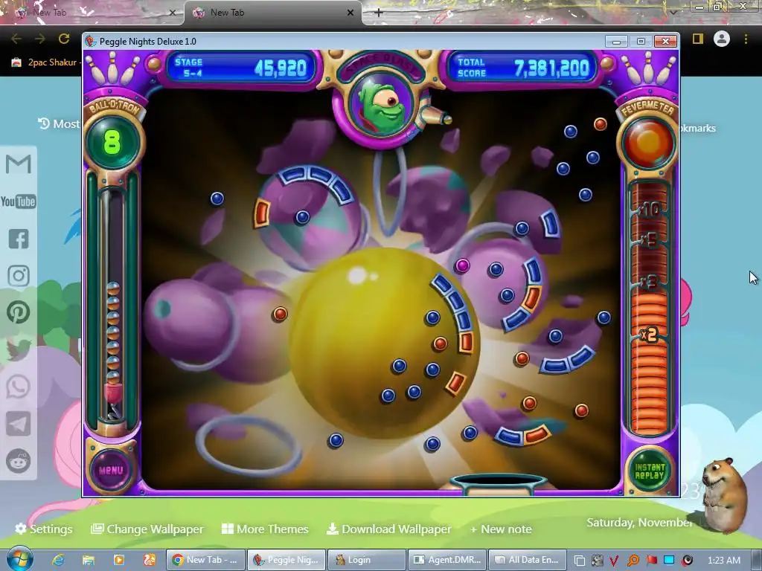This screenshot has width=762, height=571.
Task: Click the orange magnifier tray icon
Action: (x=633, y=561)
